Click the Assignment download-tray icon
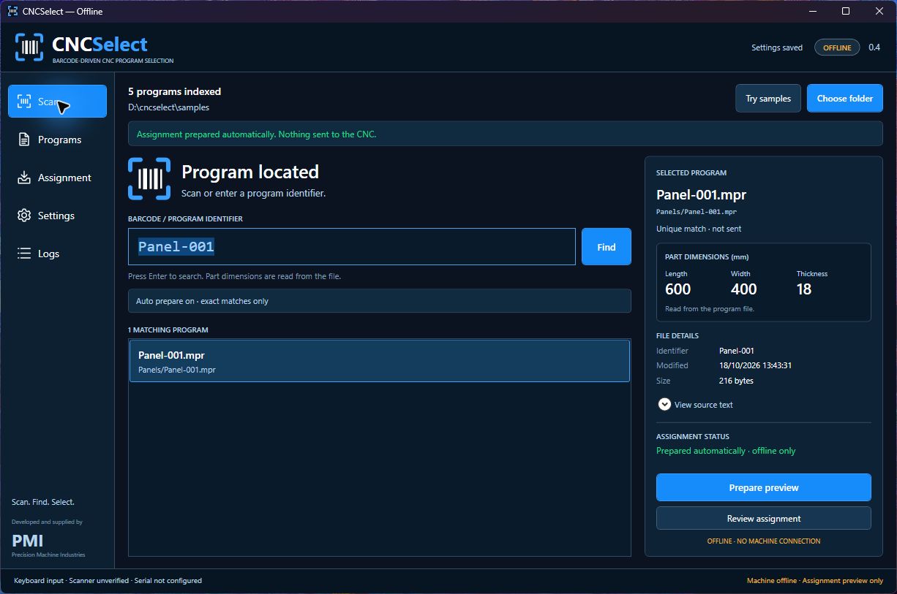The width and height of the screenshot is (897, 594). pos(24,178)
